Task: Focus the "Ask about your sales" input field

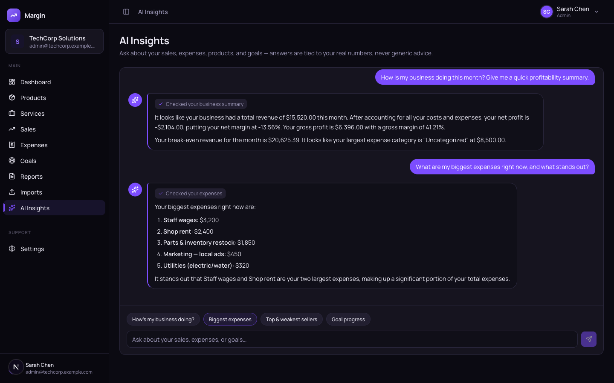Action: coord(352,339)
